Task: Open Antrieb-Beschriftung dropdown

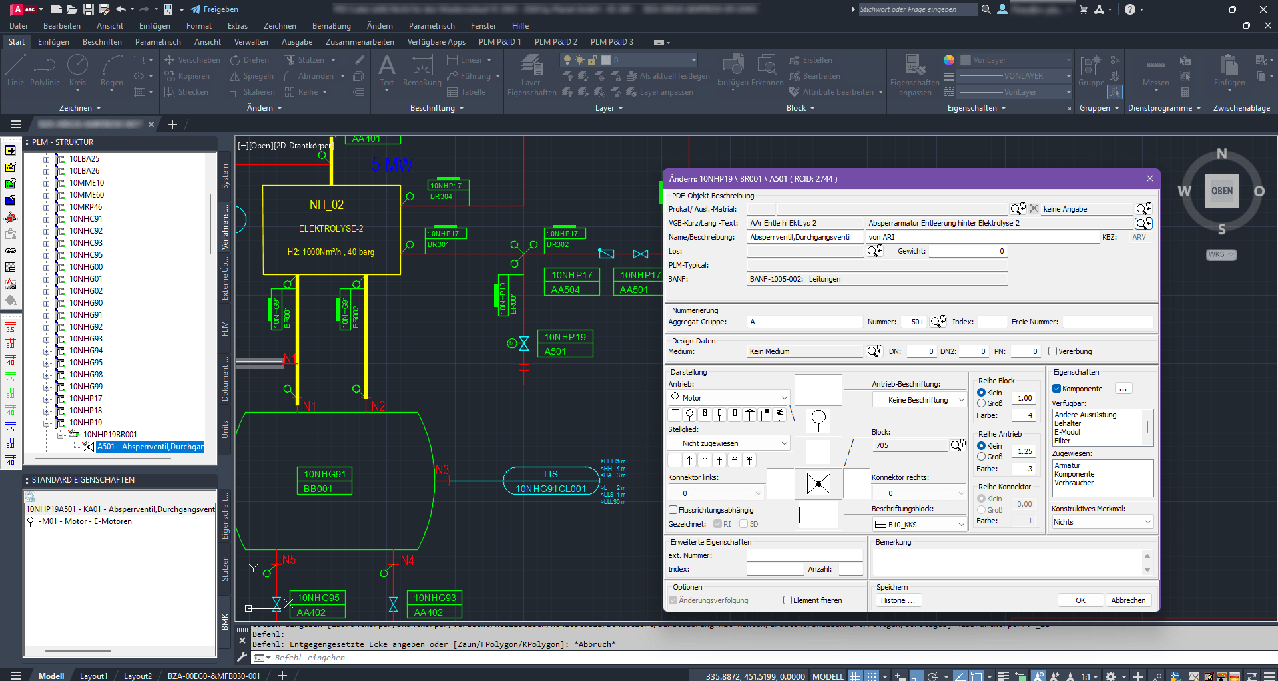Action: (919, 400)
